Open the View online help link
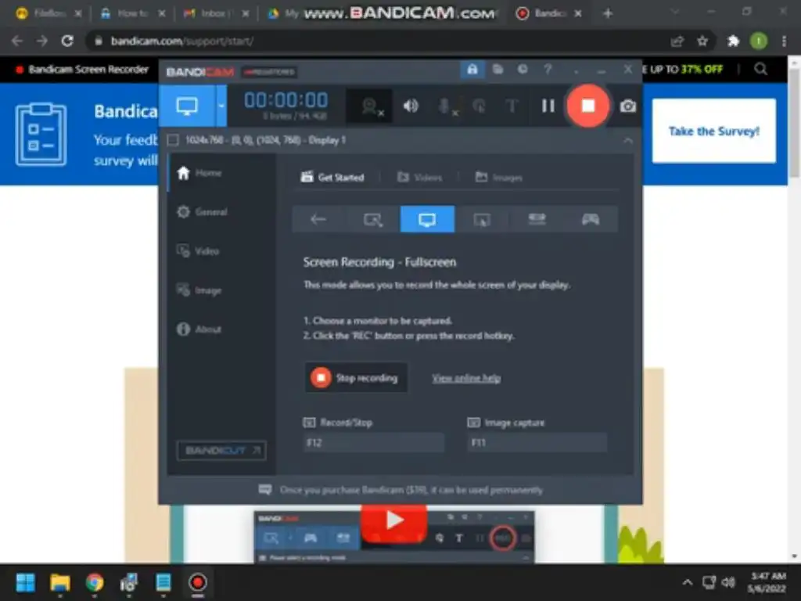Viewport: 801px width, 601px height. 466,378
